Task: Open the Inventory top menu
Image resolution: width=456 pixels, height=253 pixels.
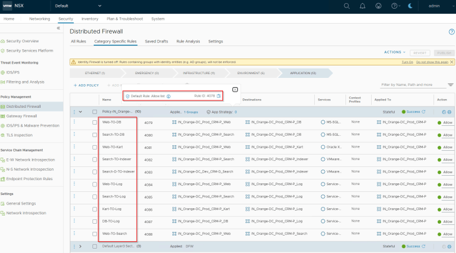Action: tap(90, 19)
